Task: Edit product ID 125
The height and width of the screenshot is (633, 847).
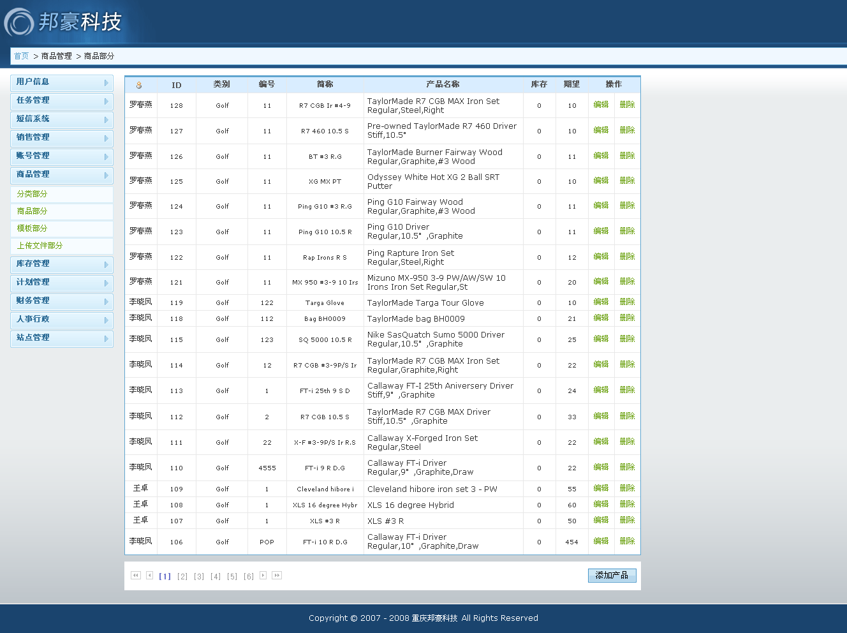Action: click(601, 181)
